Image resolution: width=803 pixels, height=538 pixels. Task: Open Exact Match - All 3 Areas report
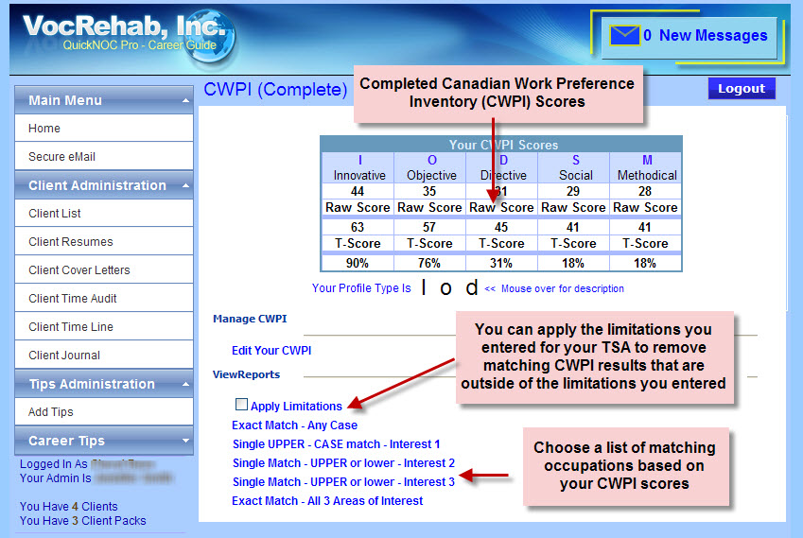pyautogui.click(x=327, y=501)
